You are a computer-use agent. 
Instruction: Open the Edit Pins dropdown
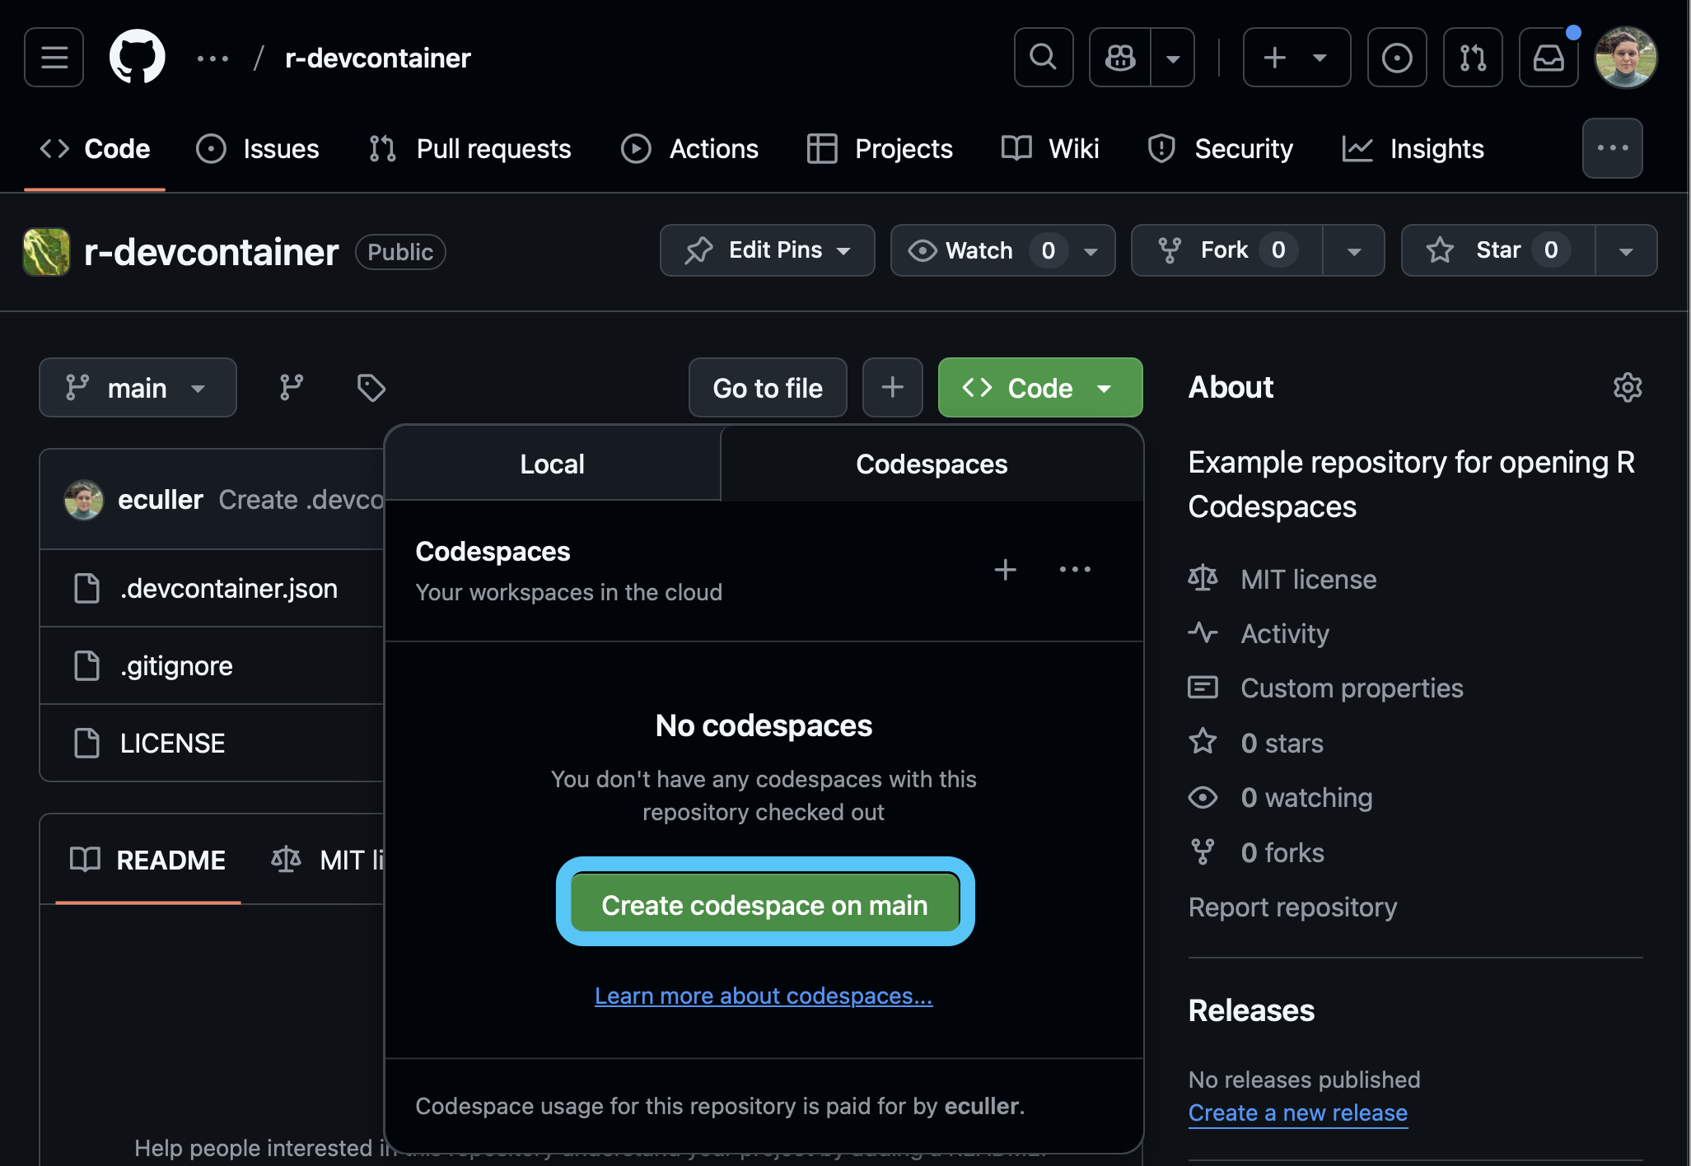coord(768,250)
